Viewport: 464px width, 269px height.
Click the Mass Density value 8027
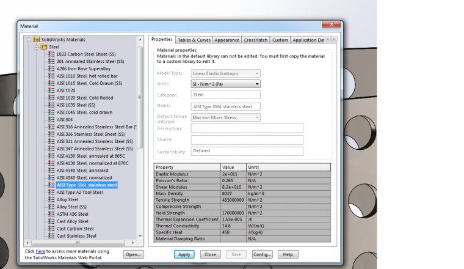233,193
